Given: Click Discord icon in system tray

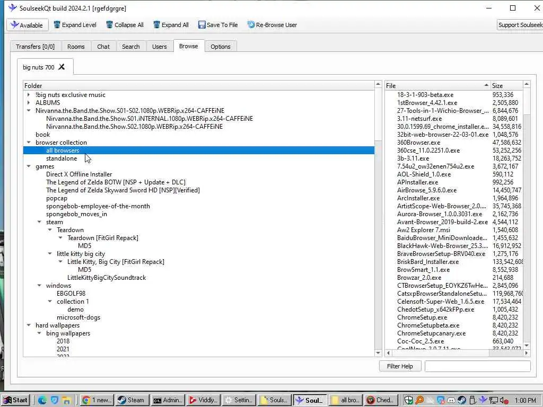Looking at the screenshot, I should click(x=451, y=401).
